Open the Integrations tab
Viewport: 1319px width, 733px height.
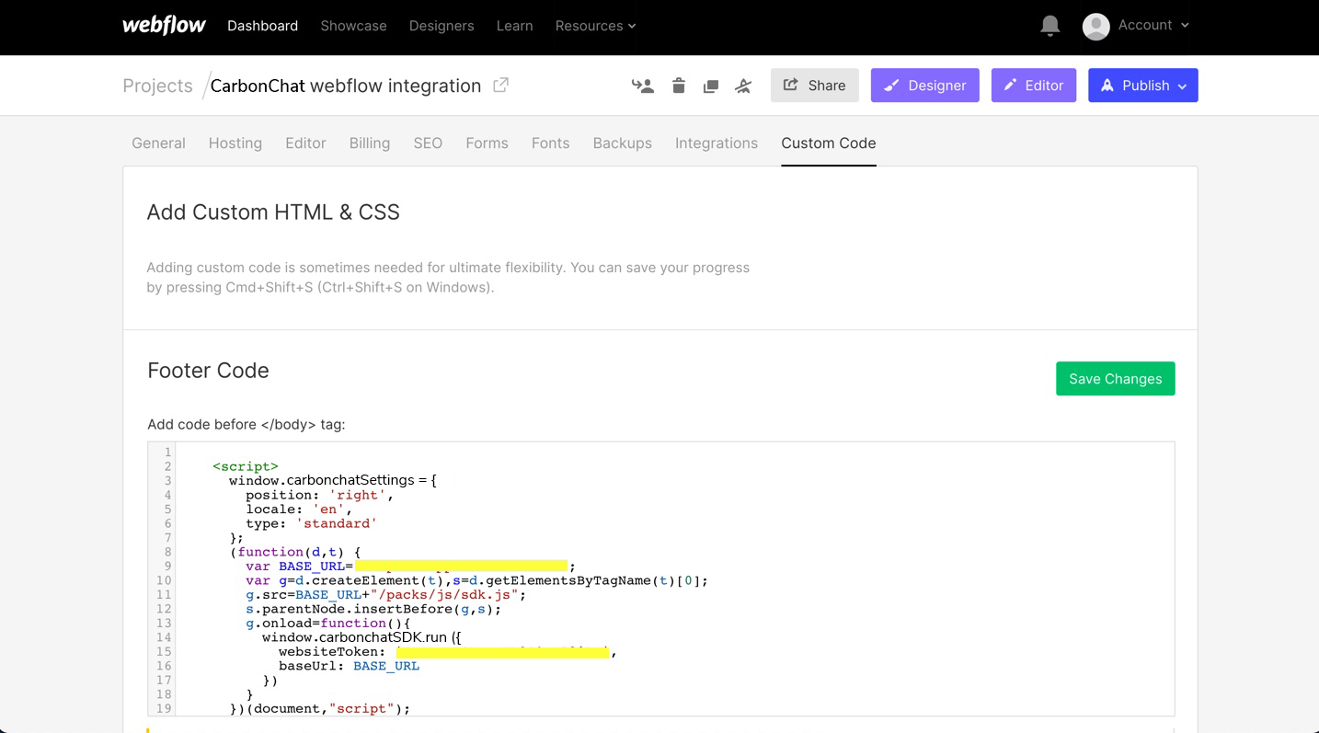[716, 143]
